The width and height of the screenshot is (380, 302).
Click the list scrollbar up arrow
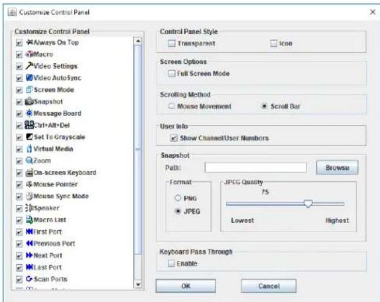point(138,41)
